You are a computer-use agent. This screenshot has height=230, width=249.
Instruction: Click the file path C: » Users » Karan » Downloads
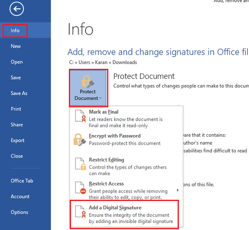[x=103, y=62]
